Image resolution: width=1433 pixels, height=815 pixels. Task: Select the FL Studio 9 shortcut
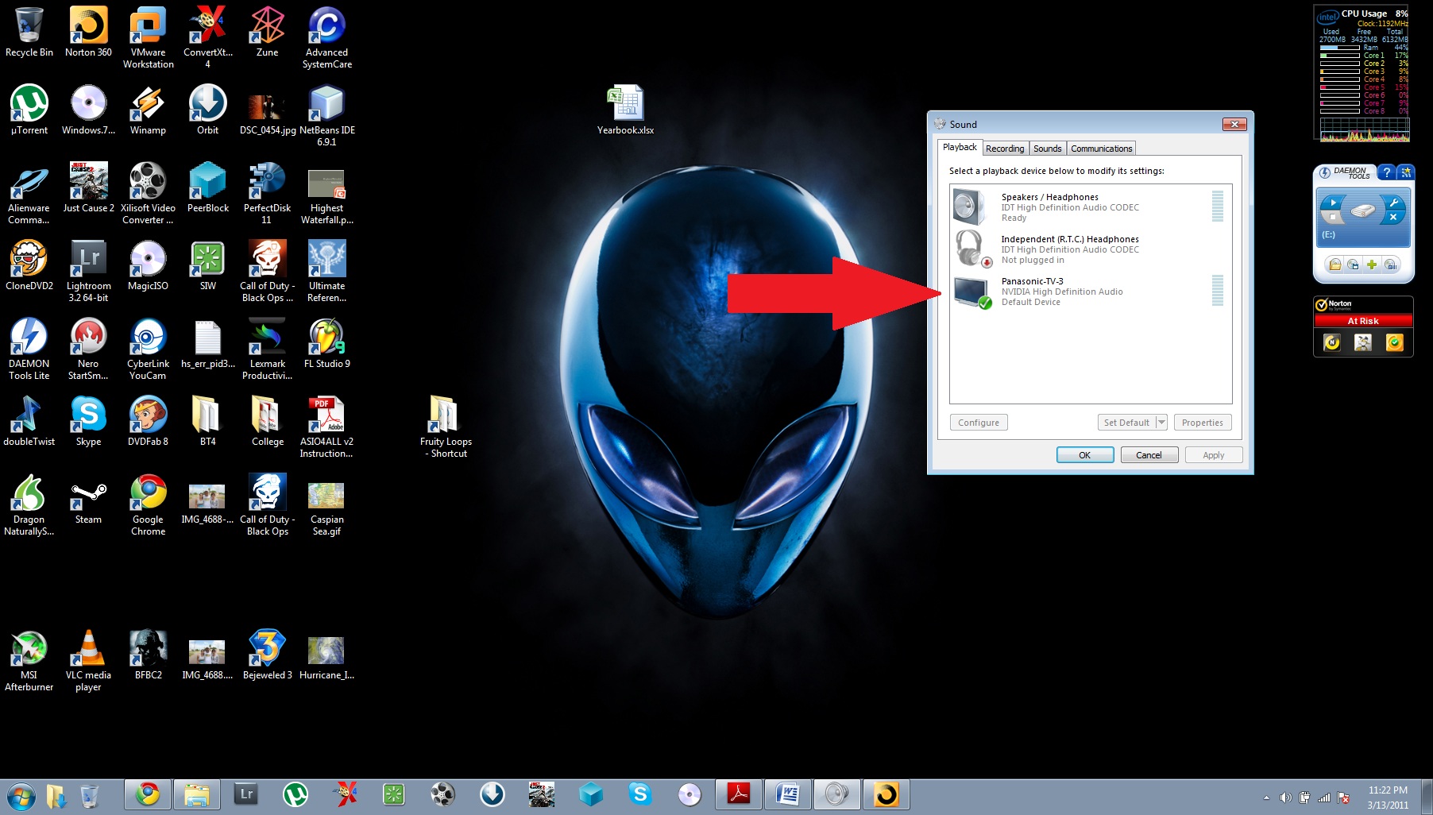coord(327,344)
